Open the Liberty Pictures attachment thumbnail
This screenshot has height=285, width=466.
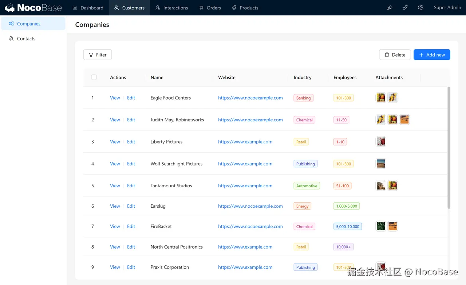381,142
